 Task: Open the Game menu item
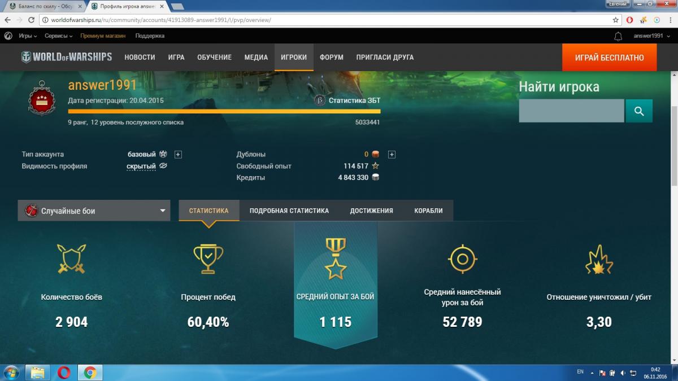pyautogui.click(x=176, y=57)
